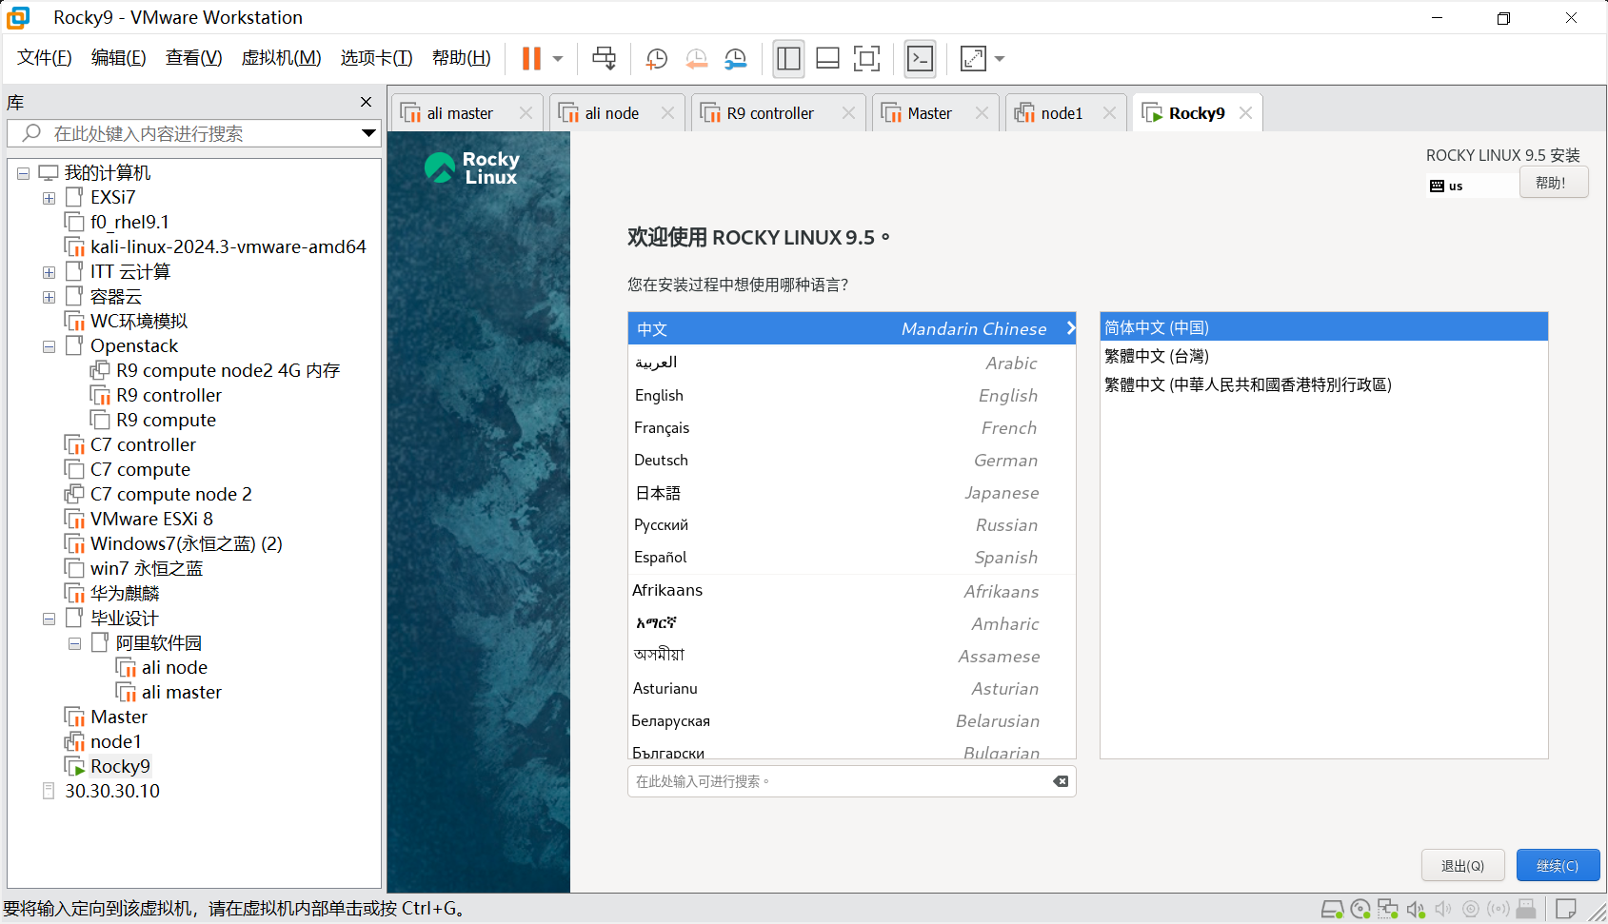Open the 选项卡(T) menu
Viewport: 1608px width, 924px height.
click(x=377, y=58)
